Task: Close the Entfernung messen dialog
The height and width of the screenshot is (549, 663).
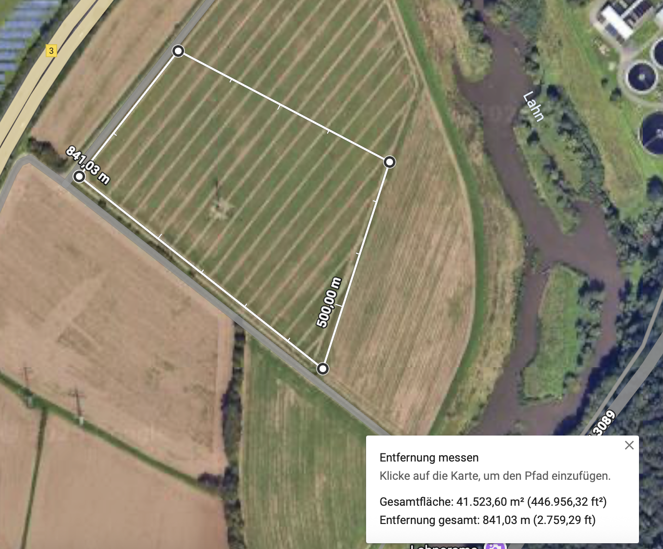Action: click(629, 445)
